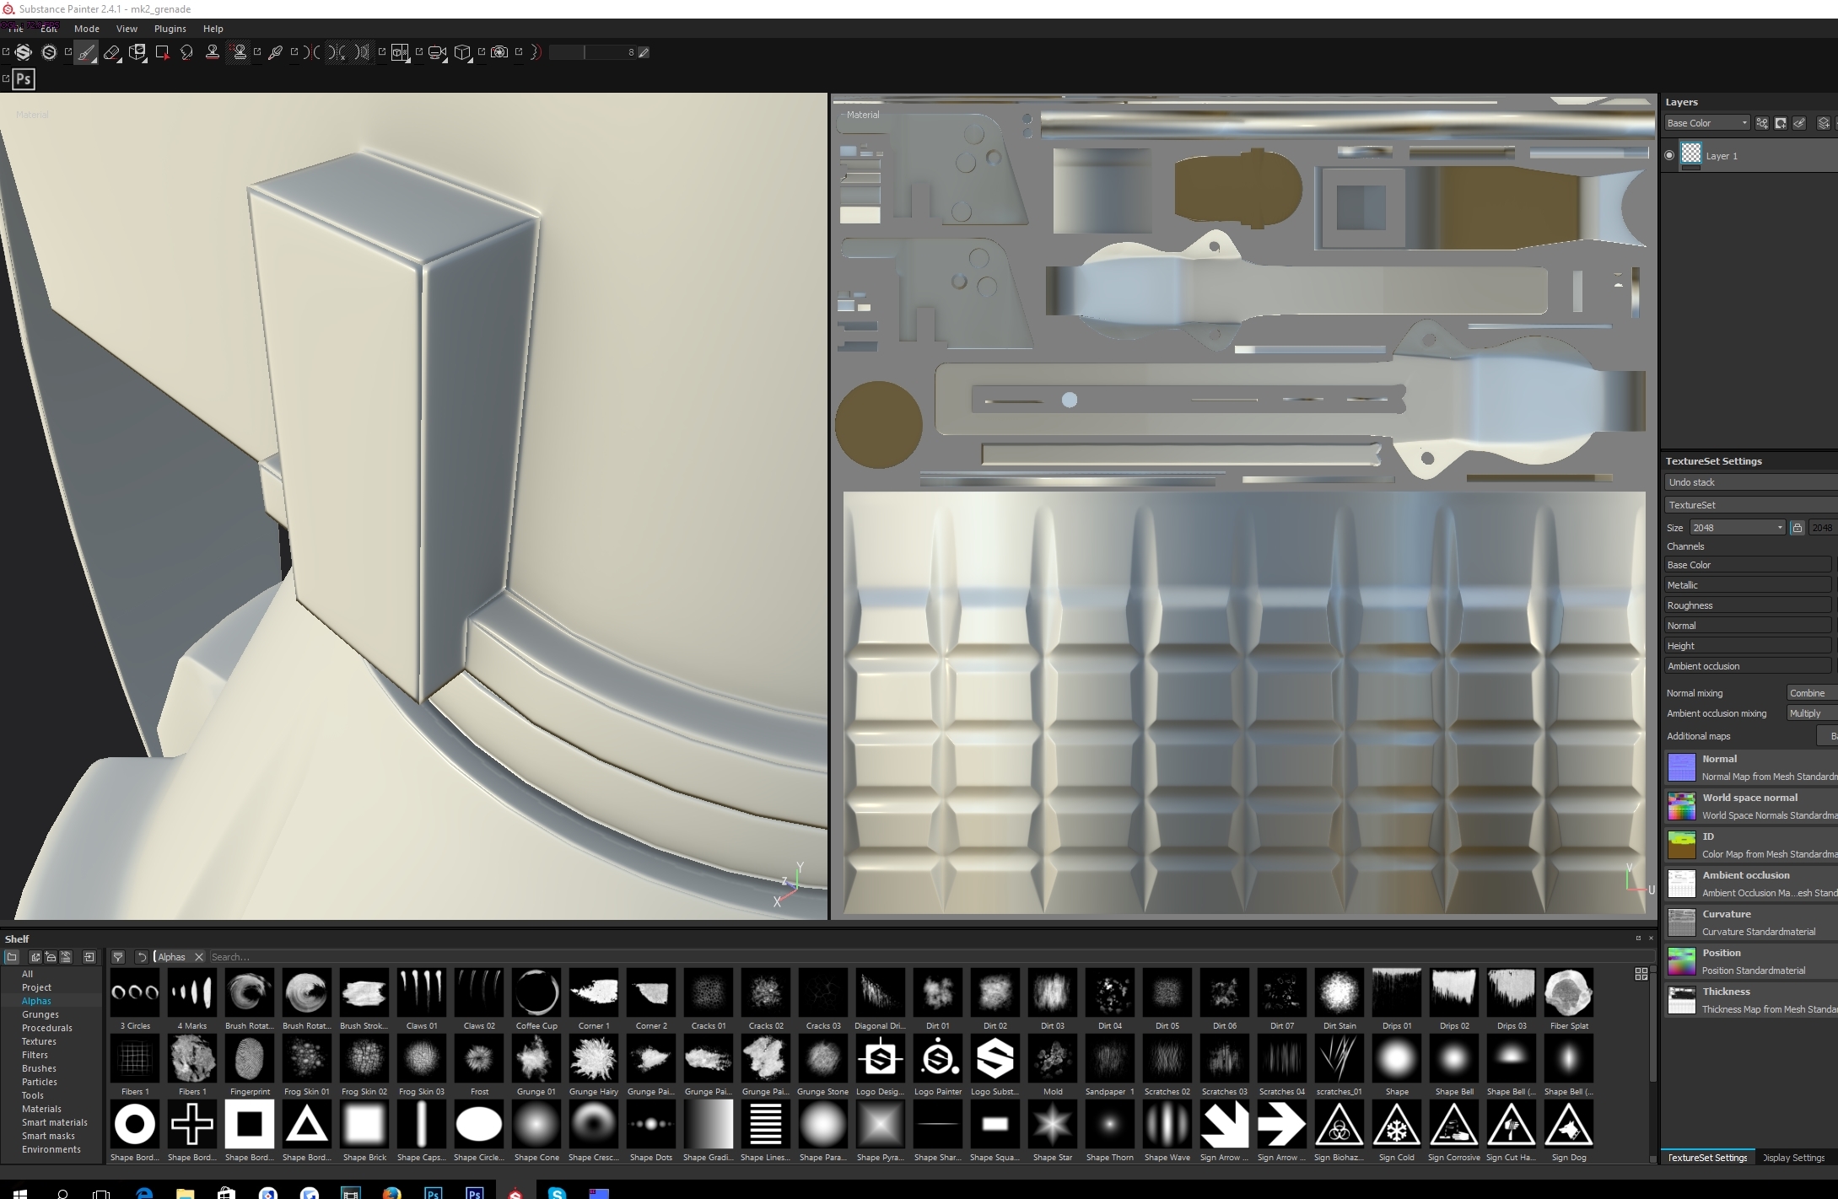
Task: Select the Projection tool
Action: pyautogui.click(x=137, y=52)
